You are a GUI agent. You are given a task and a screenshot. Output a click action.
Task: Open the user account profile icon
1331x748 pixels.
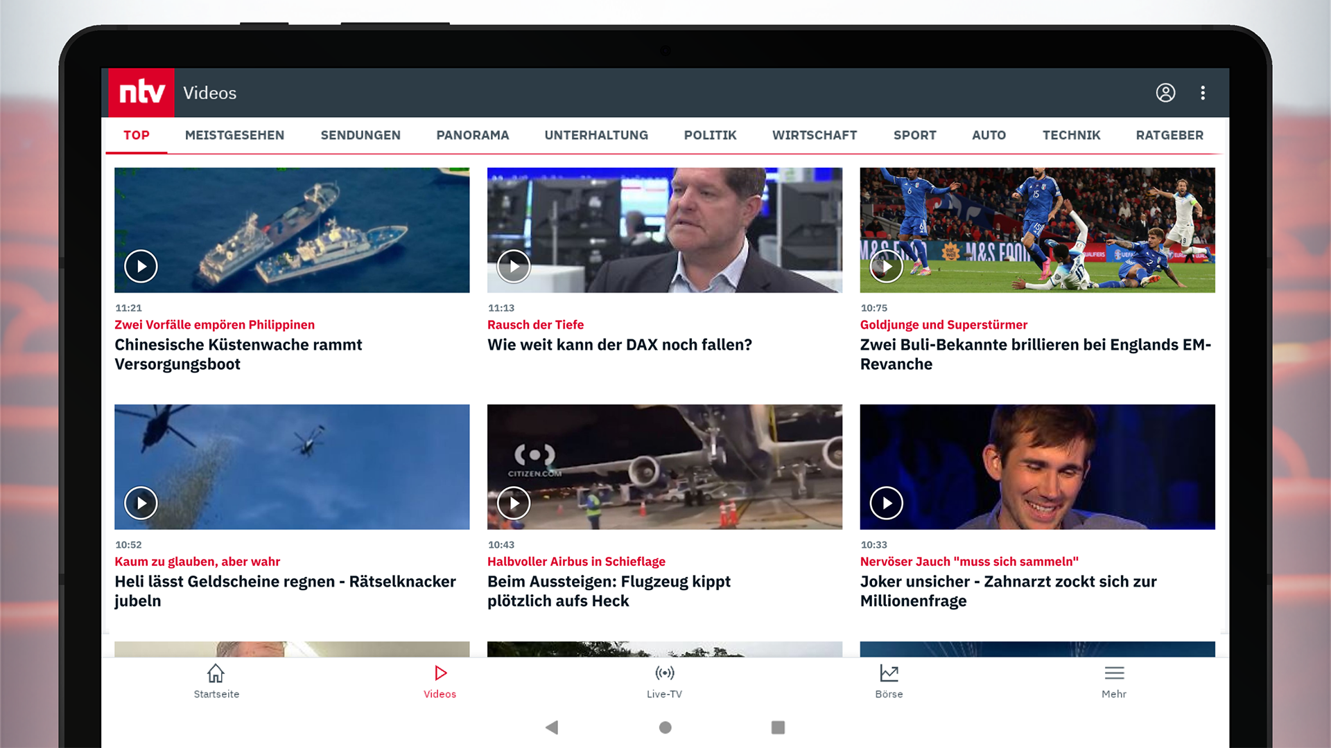[x=1165, y=93]
